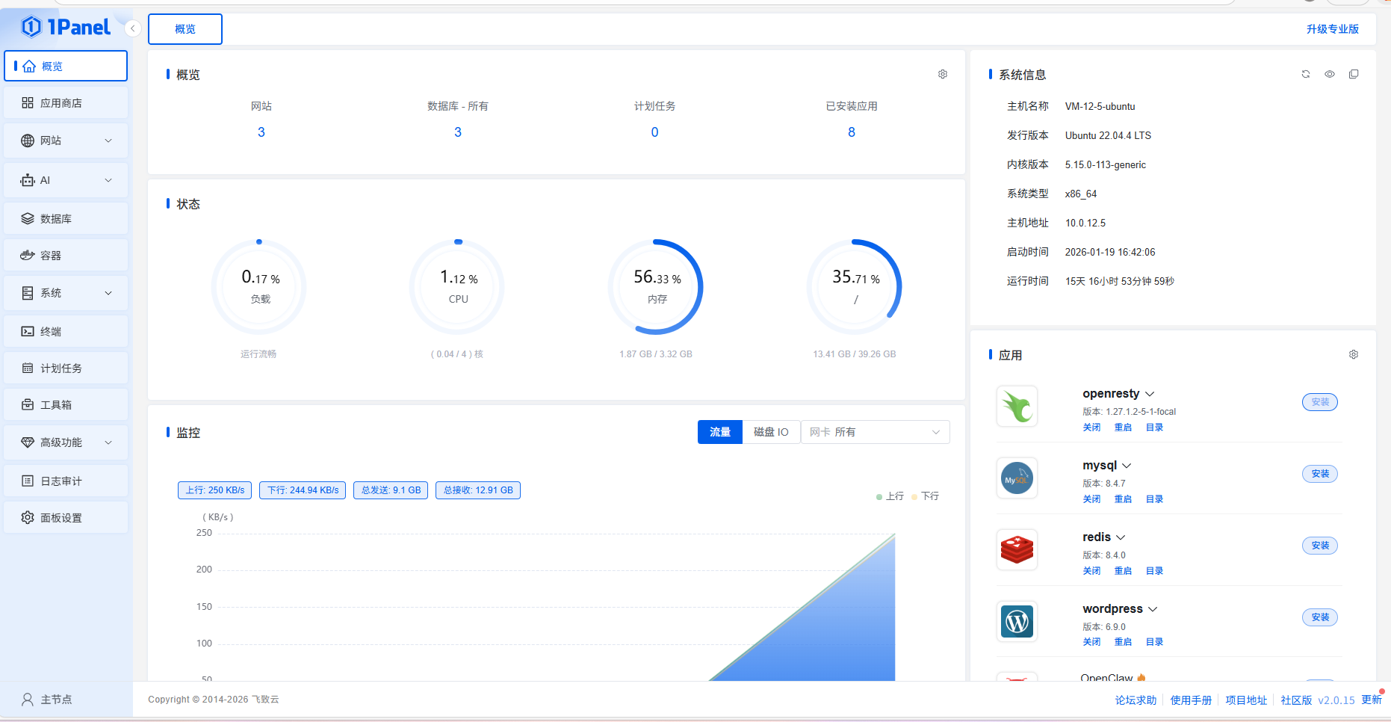This screenshot has width=1391, height=722.
Task: Open the 网卡 所有 dropdown
Action: (x=875, y=432)
